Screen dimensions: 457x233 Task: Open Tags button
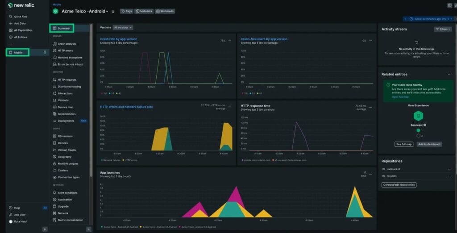pyautogui.click(x=126, y=11)
